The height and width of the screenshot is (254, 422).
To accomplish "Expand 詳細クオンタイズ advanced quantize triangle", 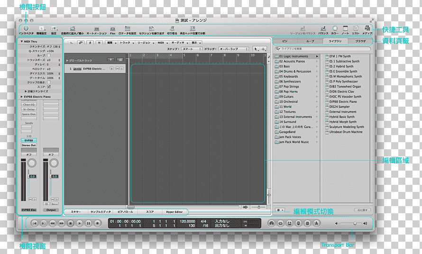I will coord(26,91).
